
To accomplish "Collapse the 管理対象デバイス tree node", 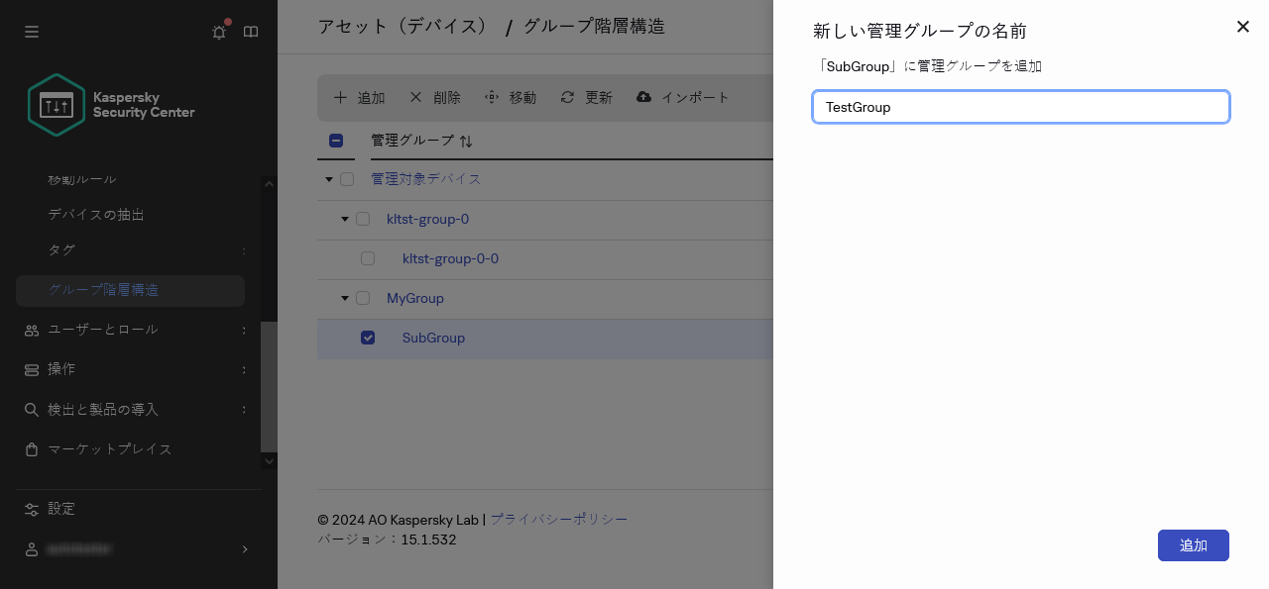I will pyautogui.click(x=329, y=179).
